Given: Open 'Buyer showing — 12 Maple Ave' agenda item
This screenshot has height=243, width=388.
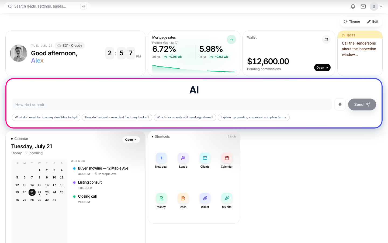Looking at the screenshot, I should click(x=103, y=171).
